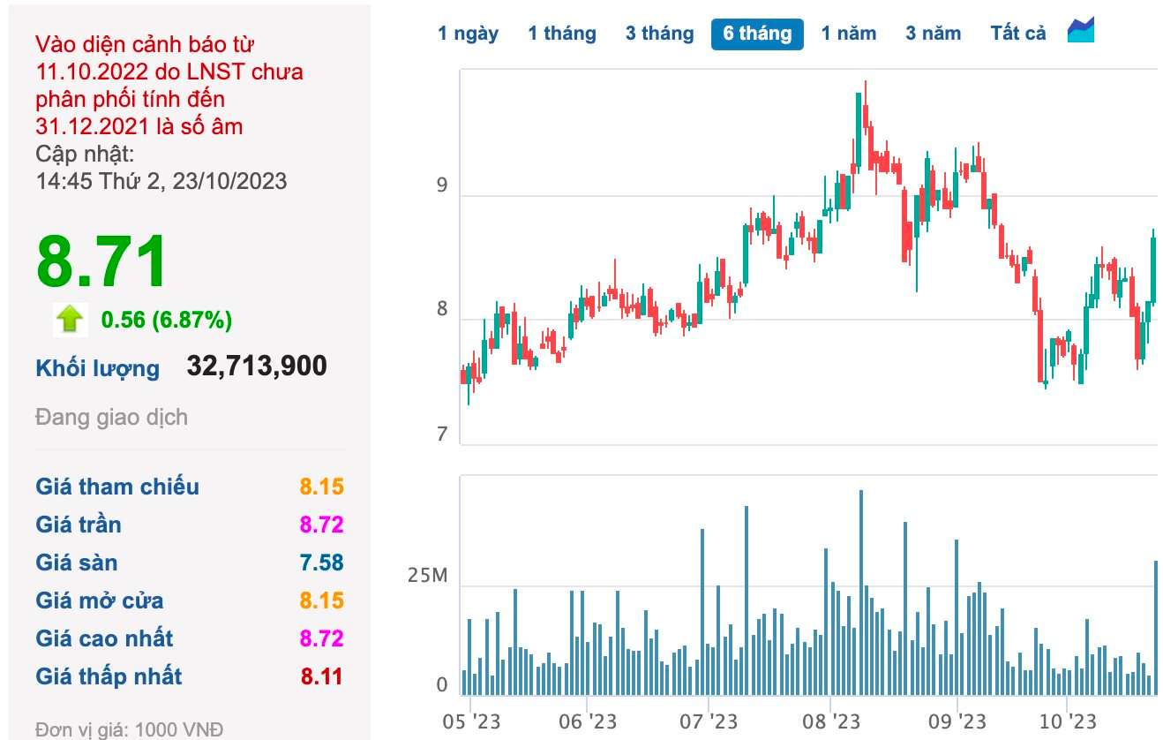Switch to the 3 tháng range

660,34
